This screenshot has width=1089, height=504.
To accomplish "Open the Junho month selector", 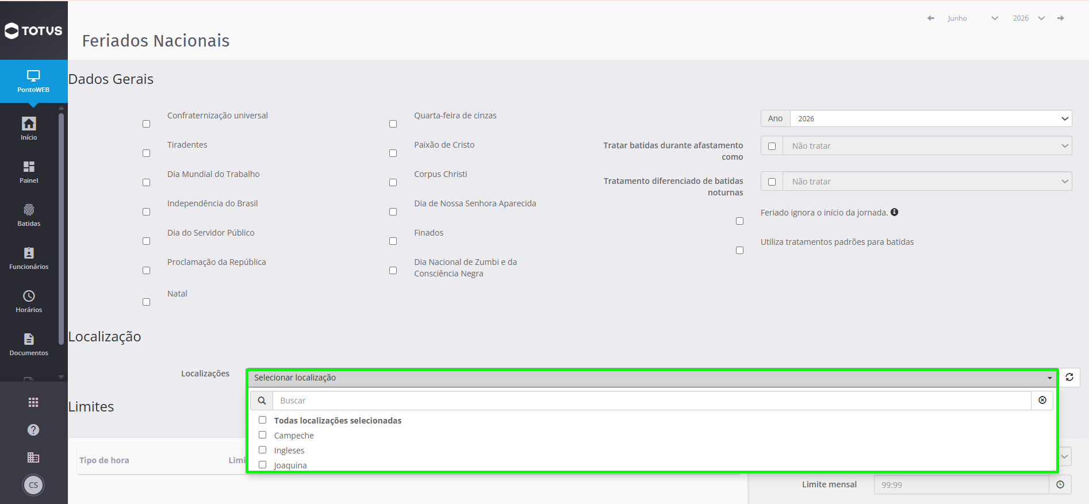I will pos(973,18).
